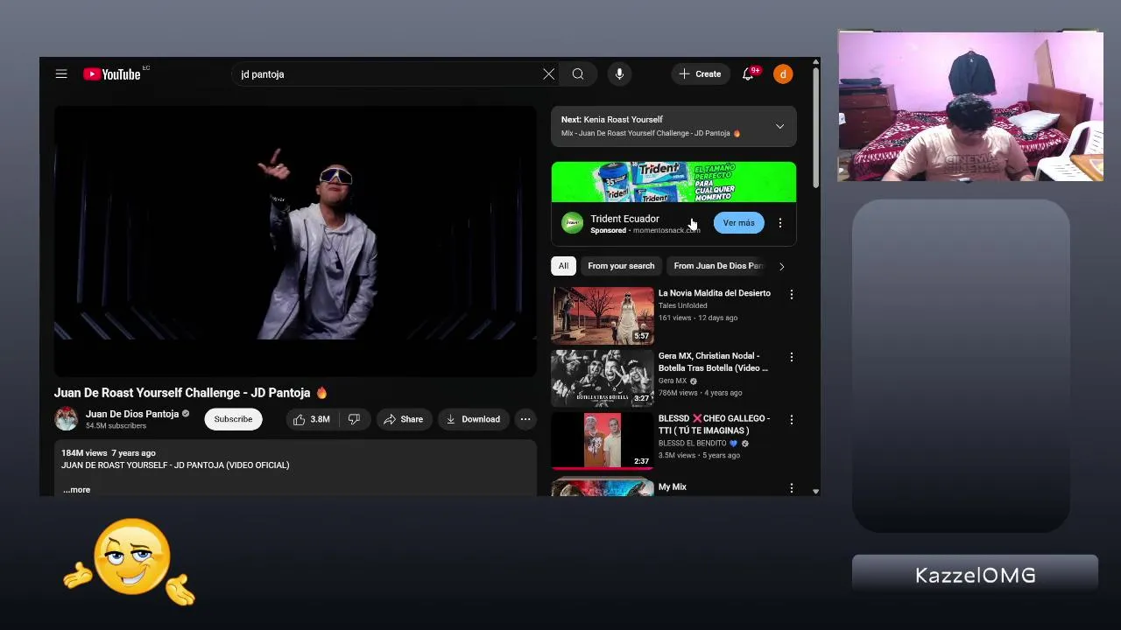Click the My Mix title text
Viewport: 1121px width, 630px height.
(673, 486)
